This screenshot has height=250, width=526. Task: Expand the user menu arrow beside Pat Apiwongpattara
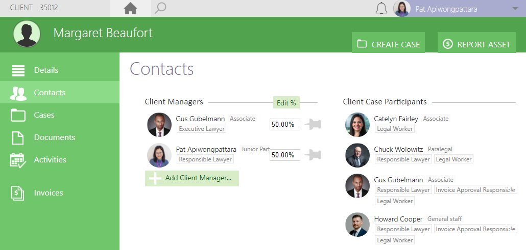click(x=515, y=9)
